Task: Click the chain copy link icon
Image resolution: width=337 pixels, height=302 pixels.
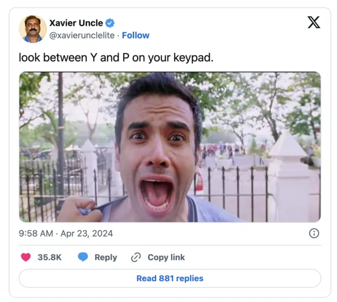Action: click(136, 257)
